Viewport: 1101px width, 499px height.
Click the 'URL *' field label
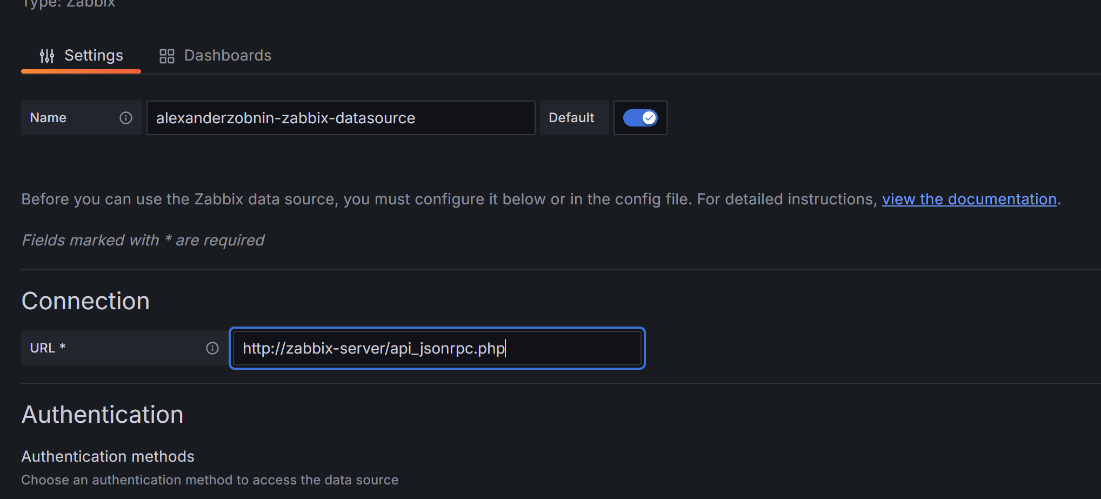[x=48, y=348]
